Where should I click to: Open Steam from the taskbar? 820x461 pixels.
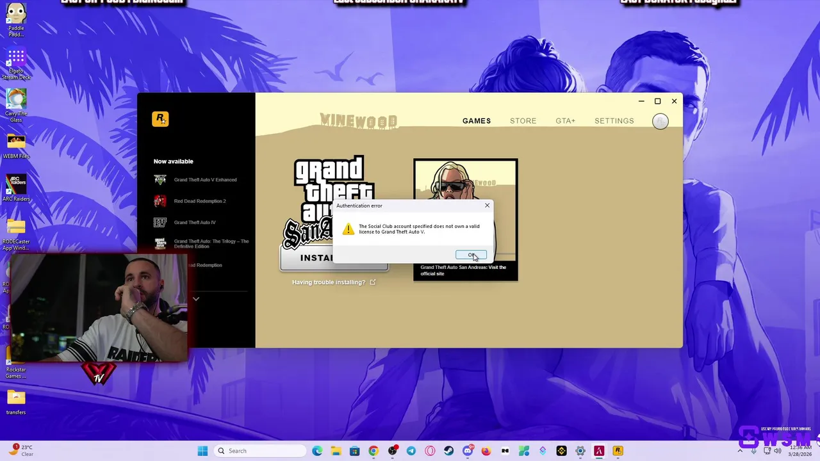click(449, 451)
